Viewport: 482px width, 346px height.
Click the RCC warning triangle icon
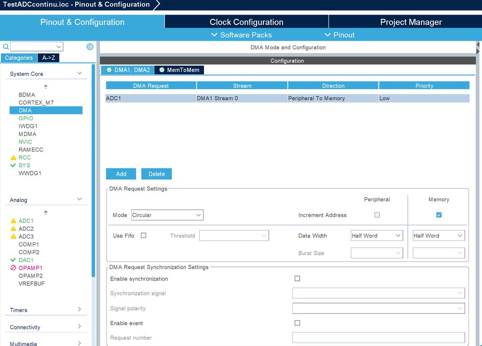tap(13, 157)
